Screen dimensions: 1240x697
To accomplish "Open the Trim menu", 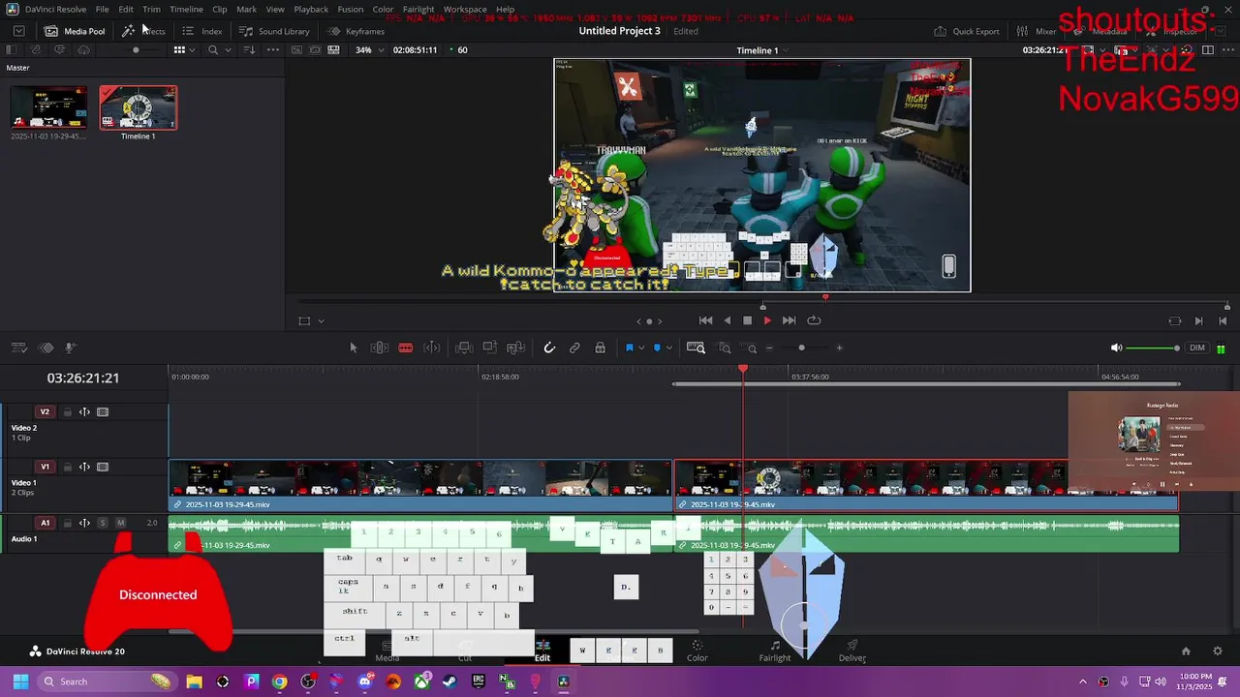I will [151, 9].
